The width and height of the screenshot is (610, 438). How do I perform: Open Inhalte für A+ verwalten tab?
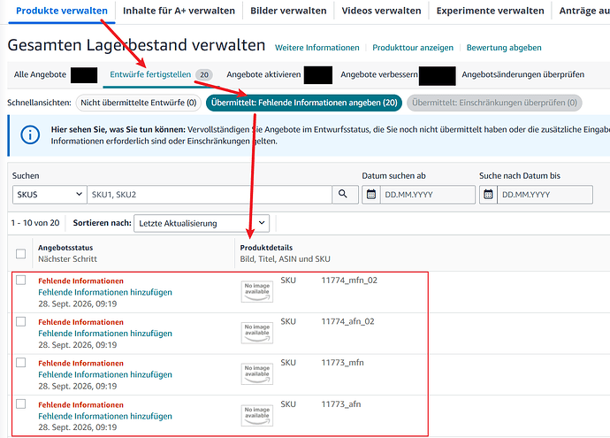[179, 11]
